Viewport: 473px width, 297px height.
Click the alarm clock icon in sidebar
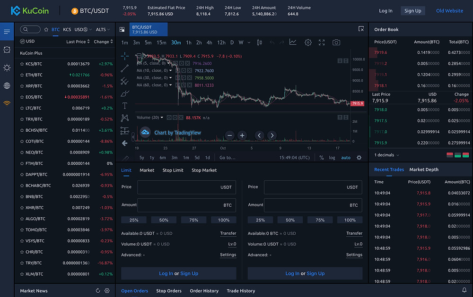tap(7, 50)
